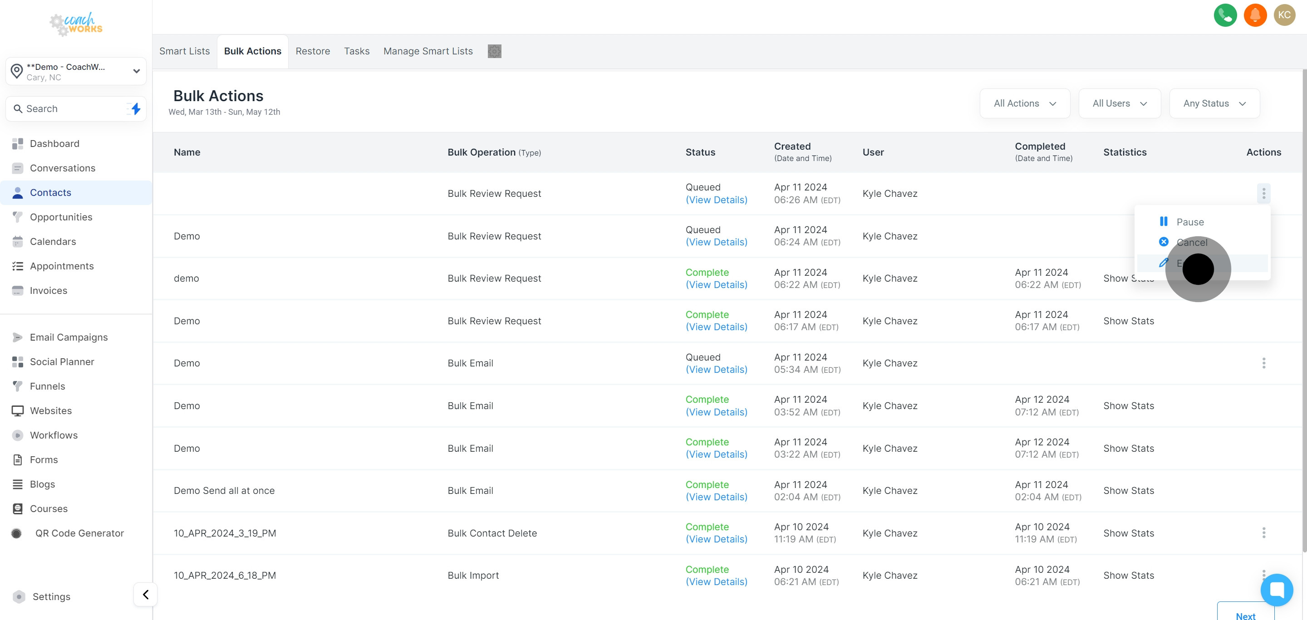Switch to the Restore tab
This screenshot has height=620, width=1307.
click(x=313, y=51)
